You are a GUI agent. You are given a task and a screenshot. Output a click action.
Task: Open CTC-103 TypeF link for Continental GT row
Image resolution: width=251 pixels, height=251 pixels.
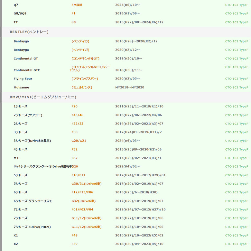point(237,59)
